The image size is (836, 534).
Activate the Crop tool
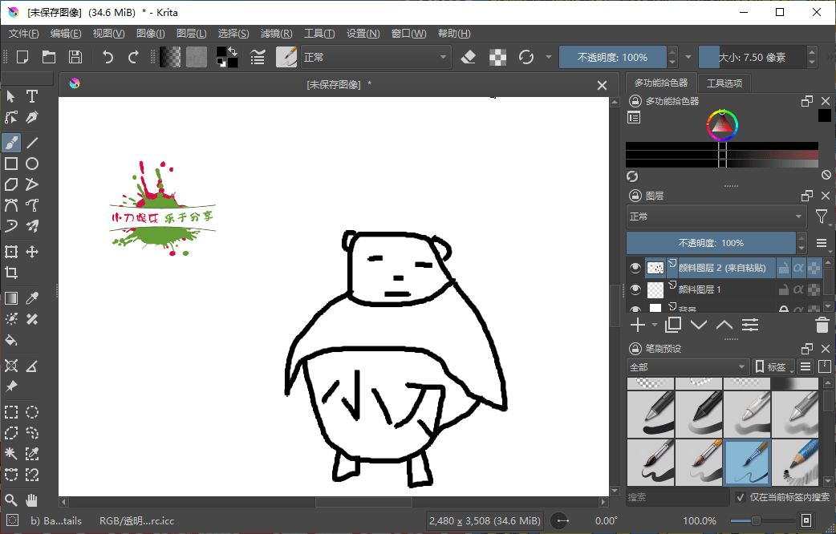tap(11, 273)
